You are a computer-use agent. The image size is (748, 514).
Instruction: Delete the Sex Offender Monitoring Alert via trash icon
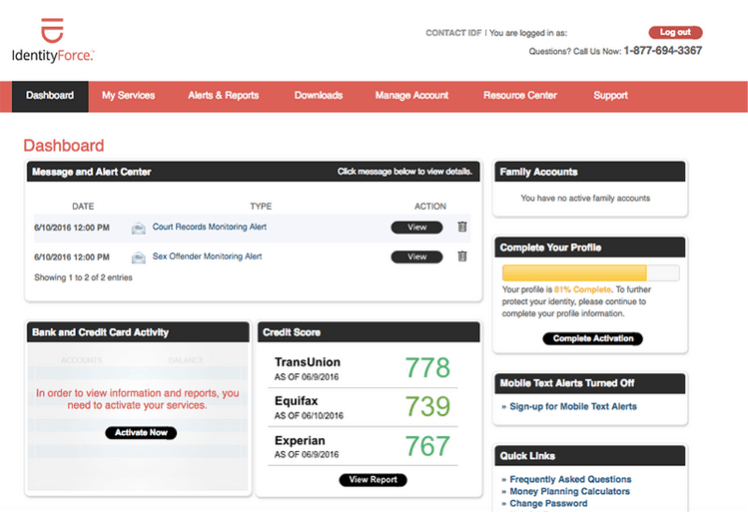coord(461,257)
